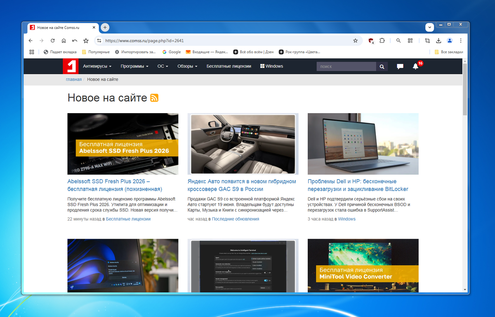Open the home page via the house icon
The width and height of the screenshot is (495, 317).
click(64, 41)
